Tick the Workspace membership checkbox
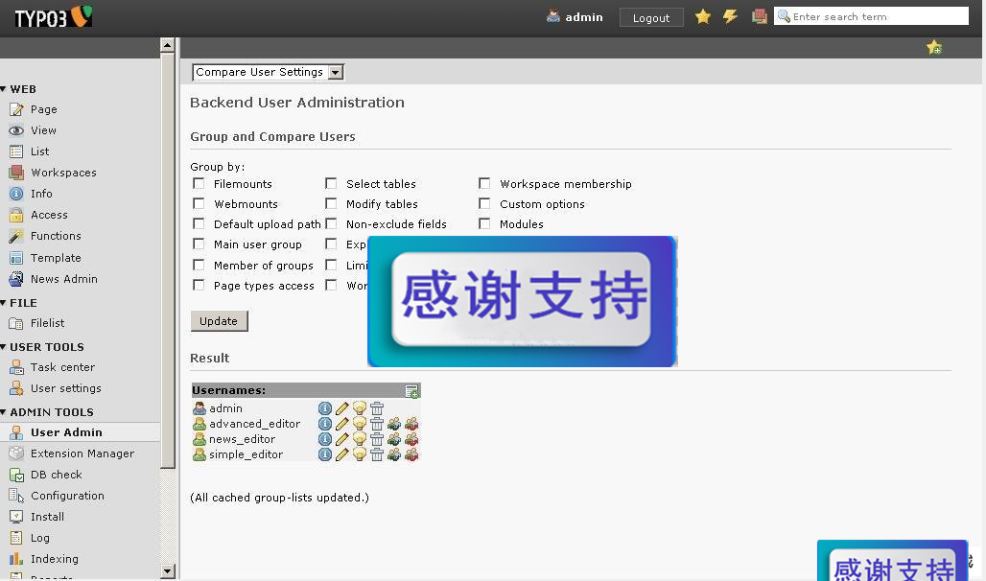 484,184
